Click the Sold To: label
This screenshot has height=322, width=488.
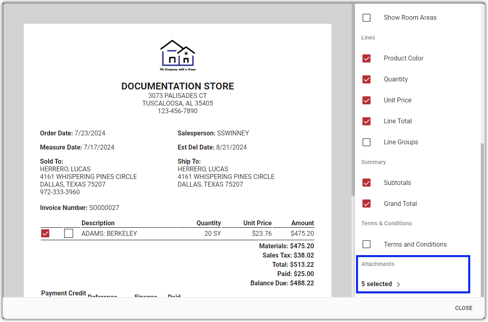[x=52, y=162]
